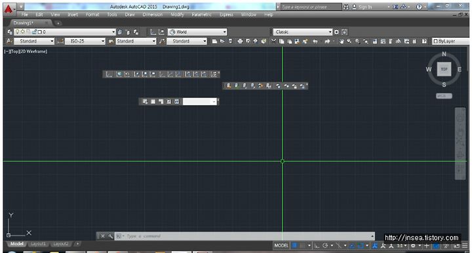Click the Undo arrow icon
This screenshot has height=253, width=472.
tap(315, 41)
